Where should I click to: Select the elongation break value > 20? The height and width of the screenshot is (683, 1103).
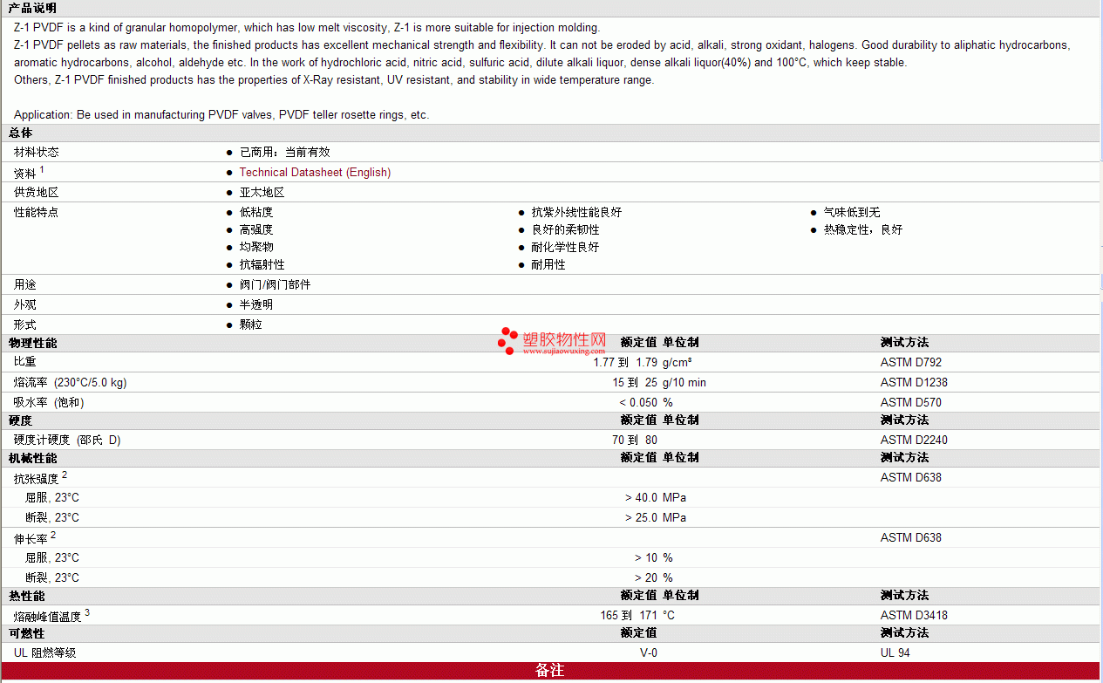tap(646, 577)
